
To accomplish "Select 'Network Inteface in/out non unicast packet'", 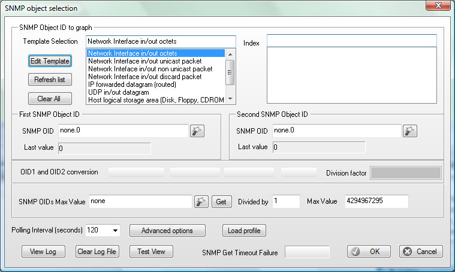I will coord(156,69).
